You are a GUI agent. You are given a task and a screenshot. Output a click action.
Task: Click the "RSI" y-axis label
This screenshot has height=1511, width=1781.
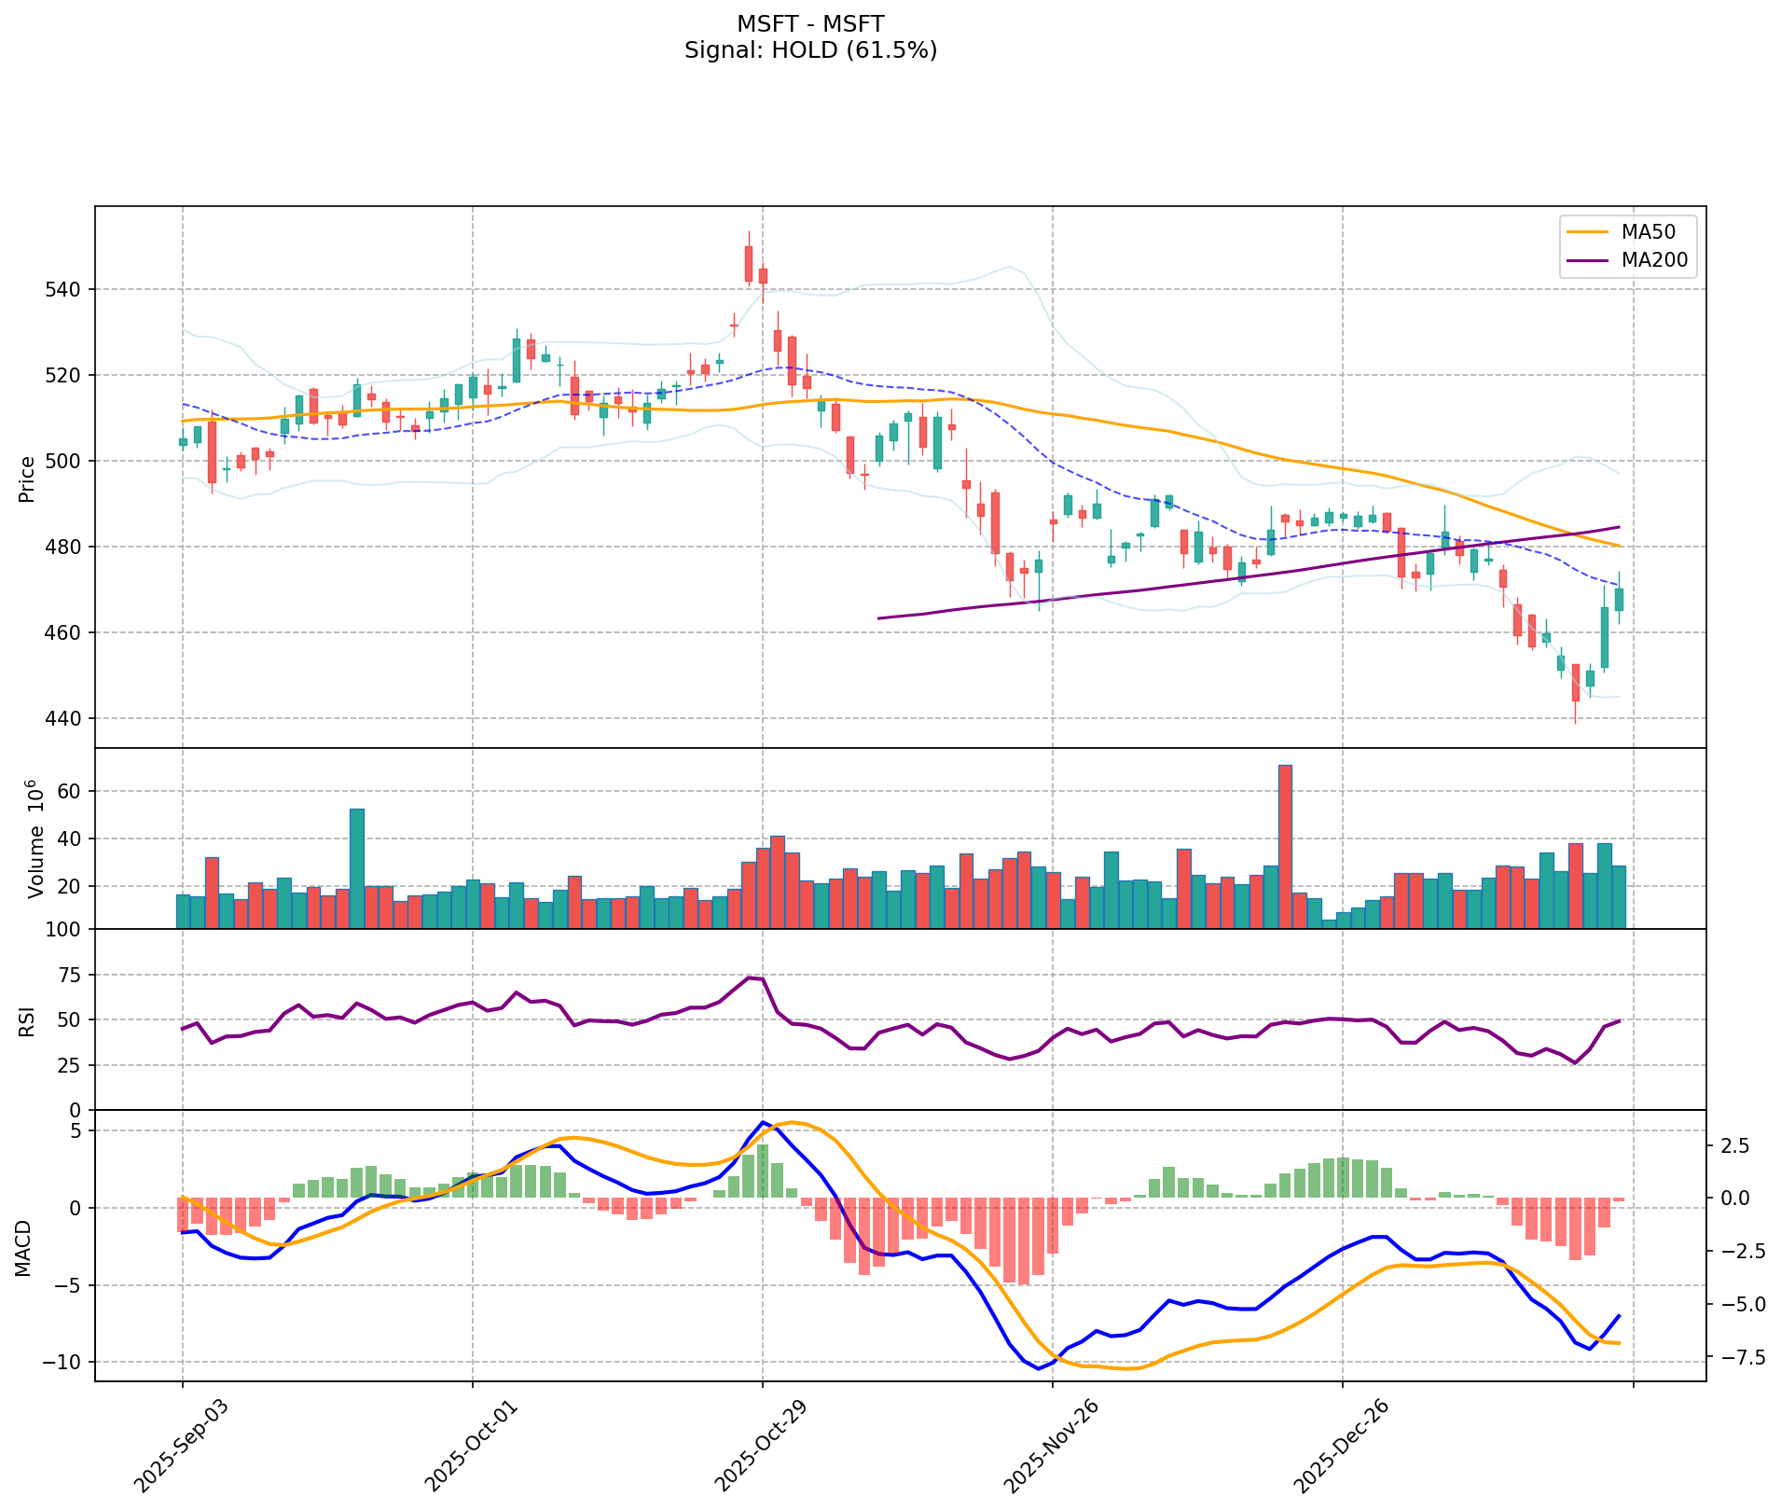pyautogui.click(x=27, y=1020)
